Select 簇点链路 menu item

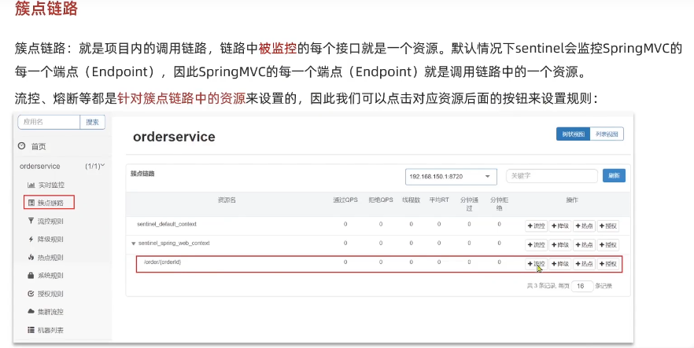coord(50,203)
